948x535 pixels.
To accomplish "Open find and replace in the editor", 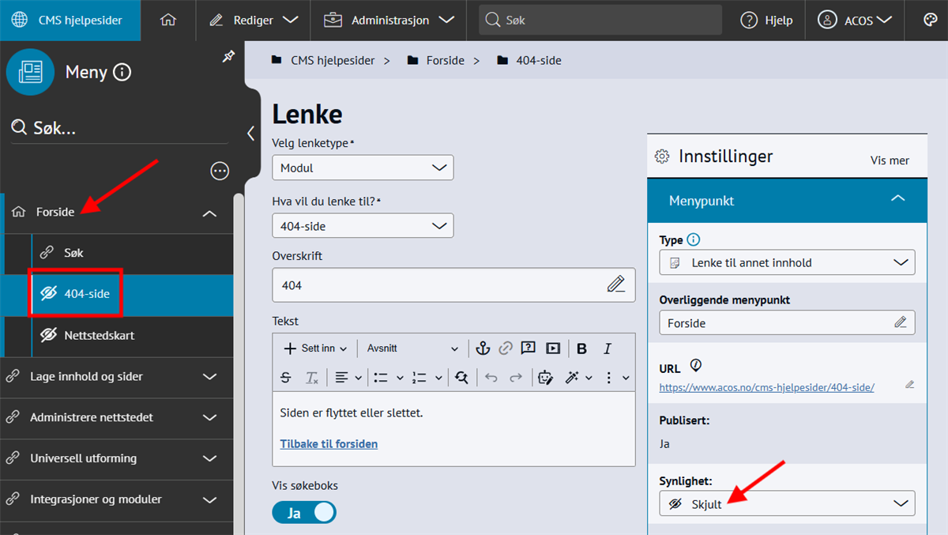I will [462, 378].
